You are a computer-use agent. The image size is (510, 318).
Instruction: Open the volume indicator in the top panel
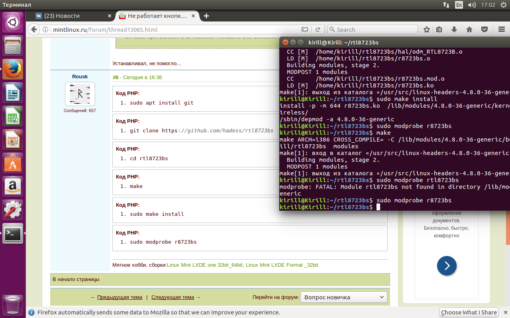472,5
